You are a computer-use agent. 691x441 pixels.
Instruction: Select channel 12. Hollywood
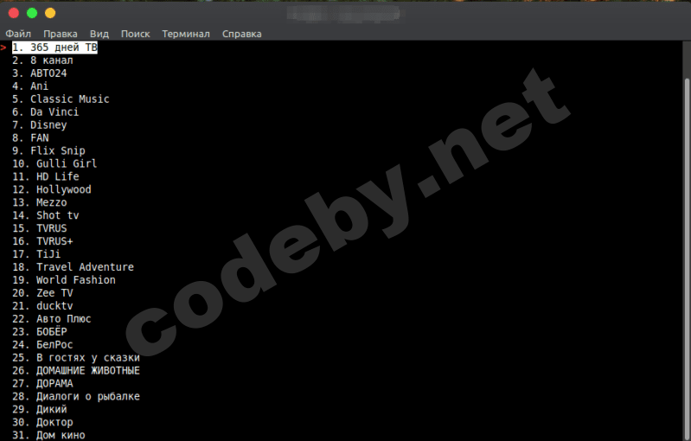[x=52, y=189]
